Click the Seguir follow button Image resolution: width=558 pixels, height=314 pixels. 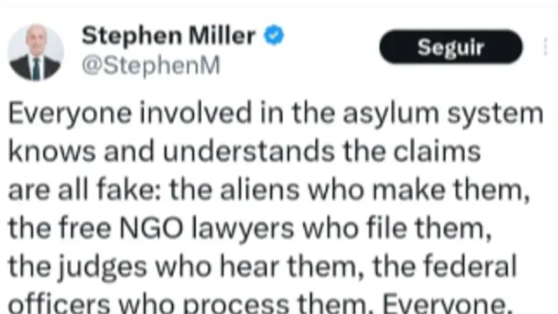(451, 47)
